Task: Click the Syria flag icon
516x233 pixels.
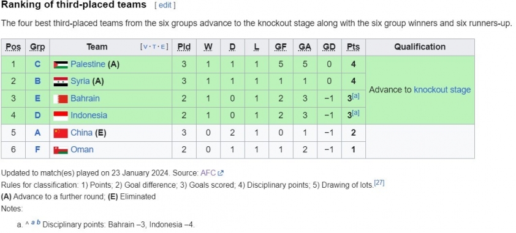Action: [61, 81]
